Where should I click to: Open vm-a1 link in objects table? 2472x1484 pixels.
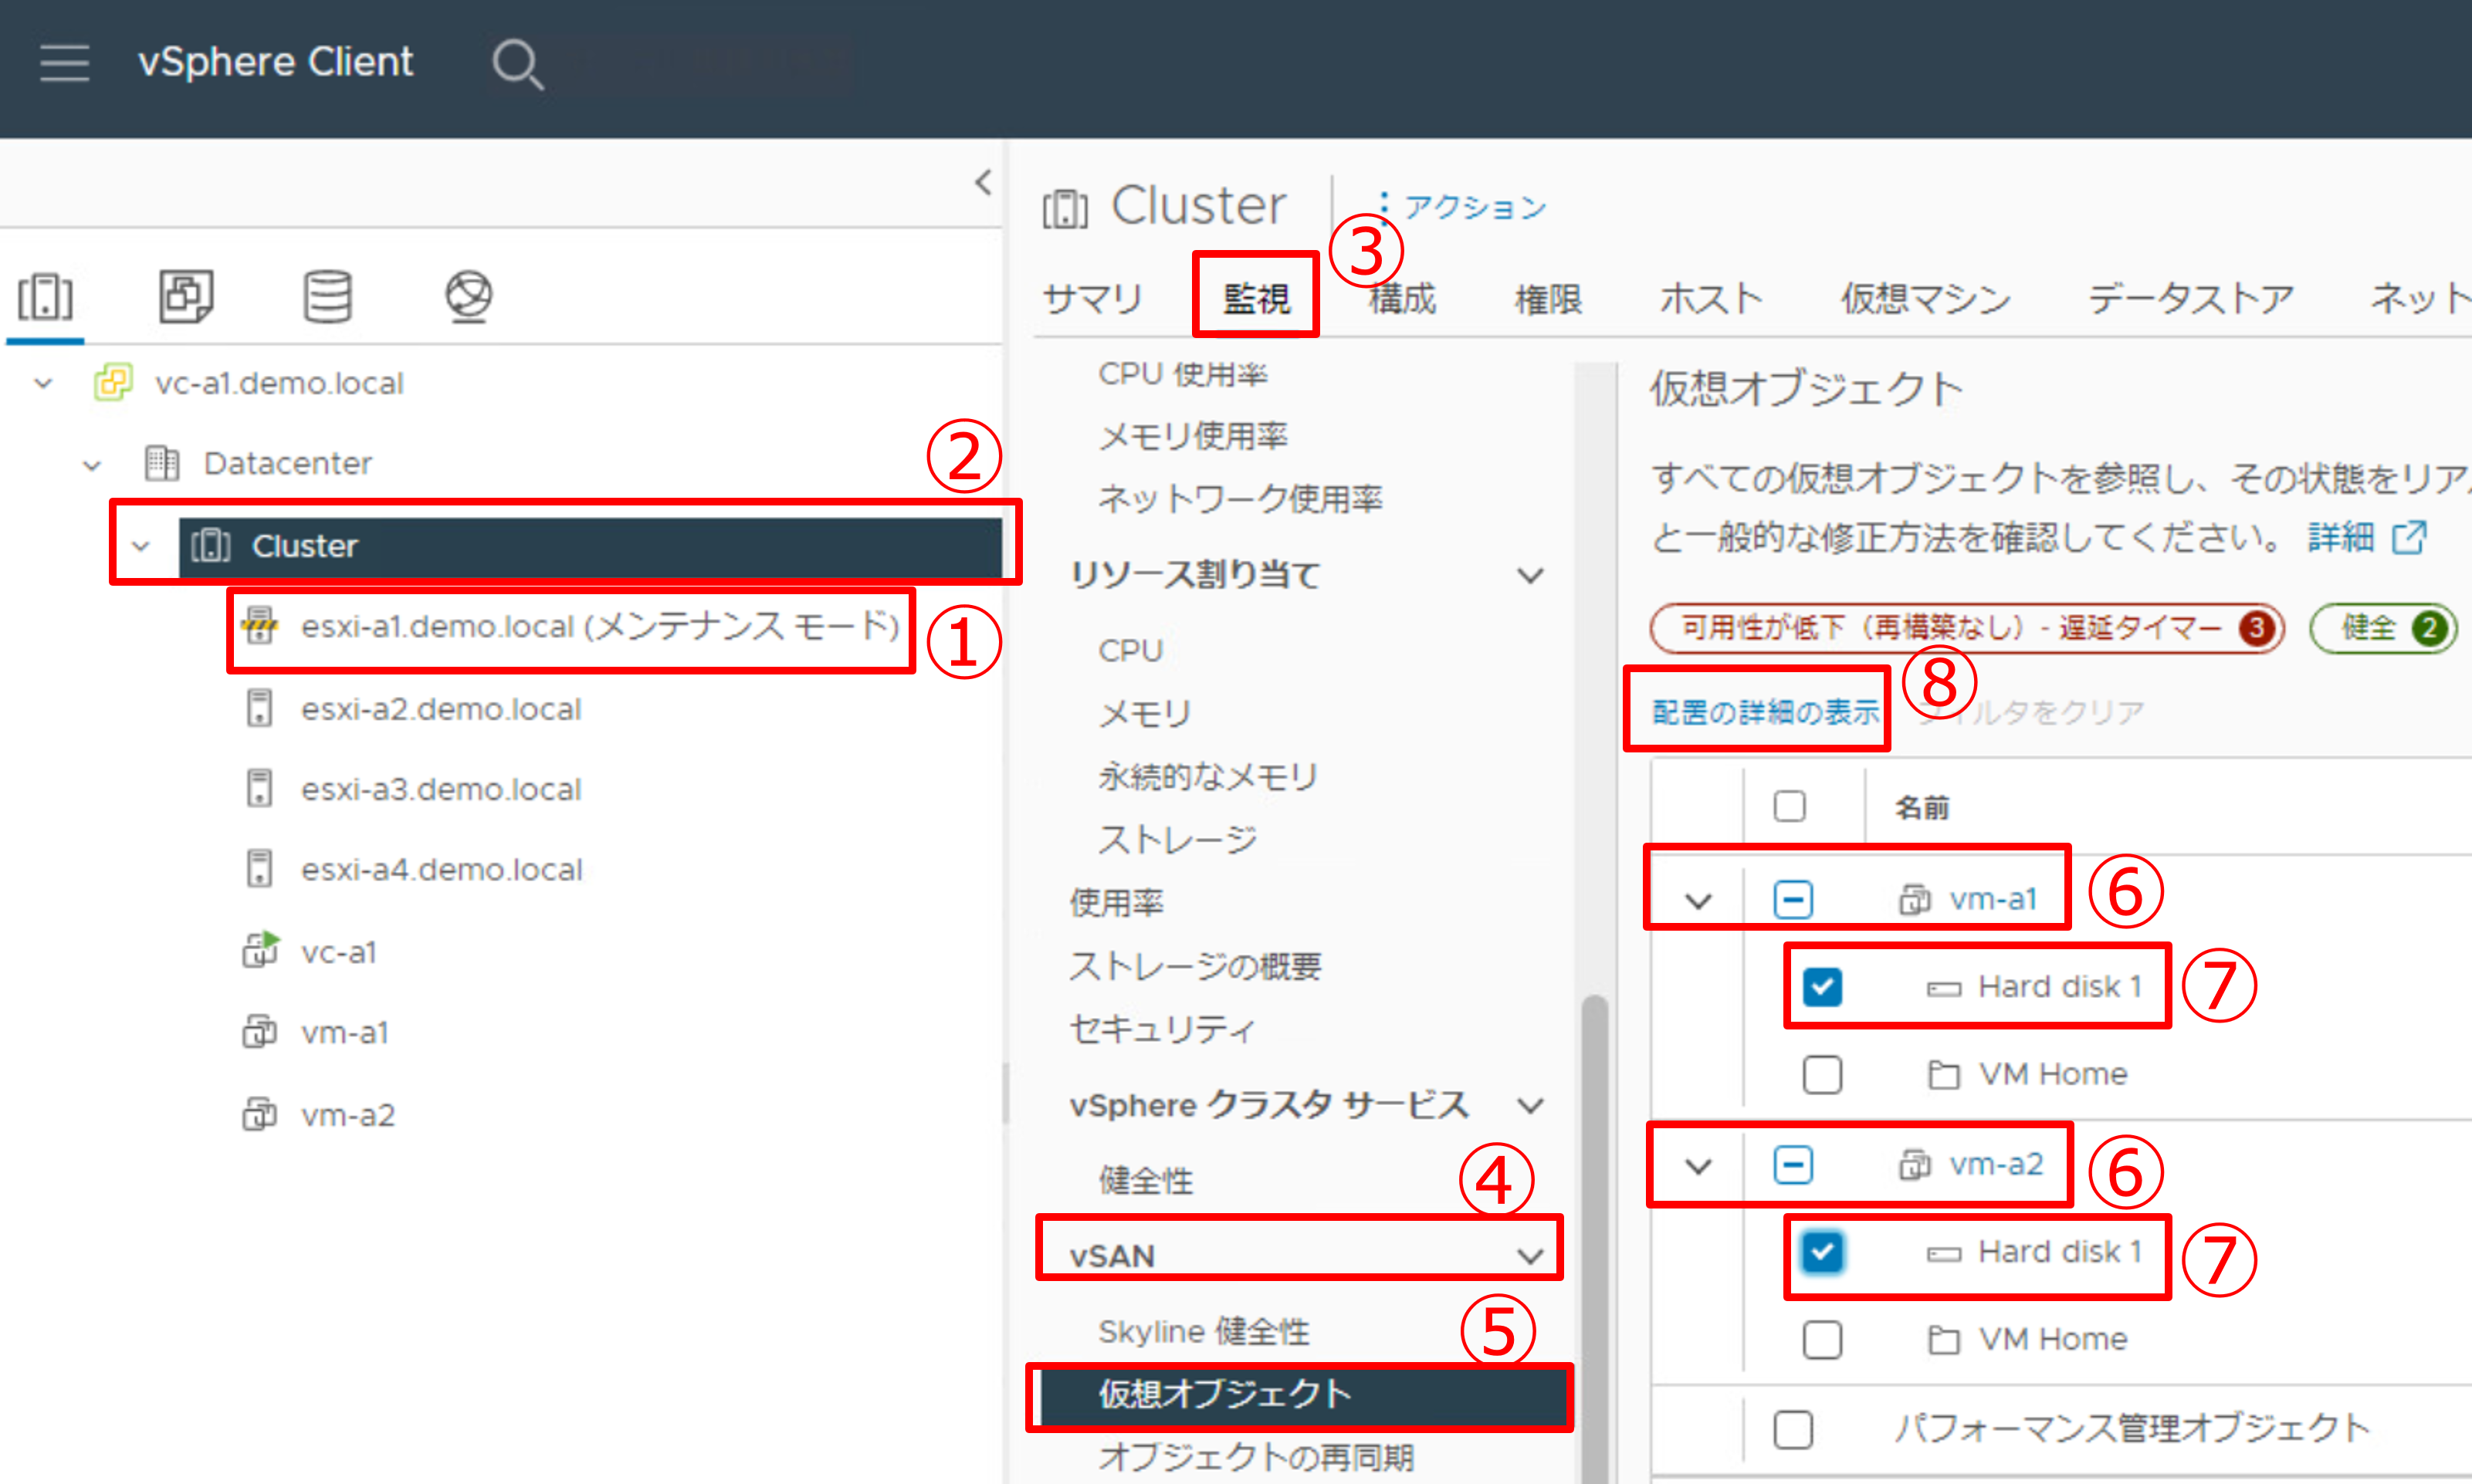pyautogui.click(x=1993, y=899)
